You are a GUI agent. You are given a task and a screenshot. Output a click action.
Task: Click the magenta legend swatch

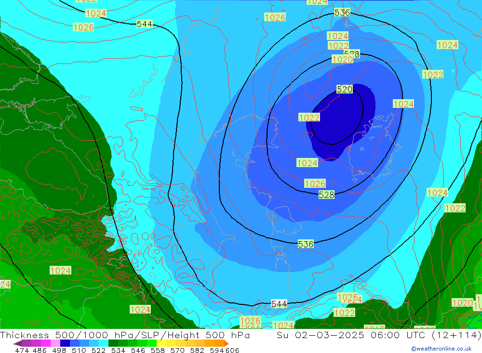point(45,343)
